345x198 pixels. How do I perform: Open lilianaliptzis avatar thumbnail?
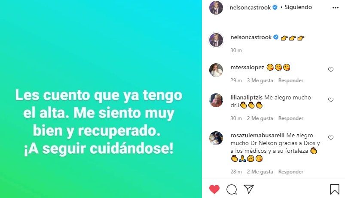point(216,100)
